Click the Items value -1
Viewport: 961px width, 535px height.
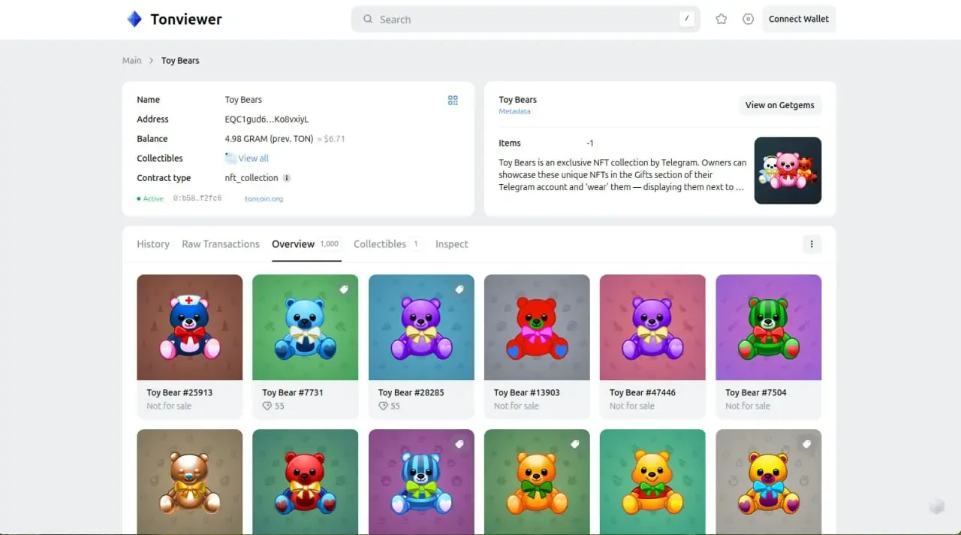590,144
